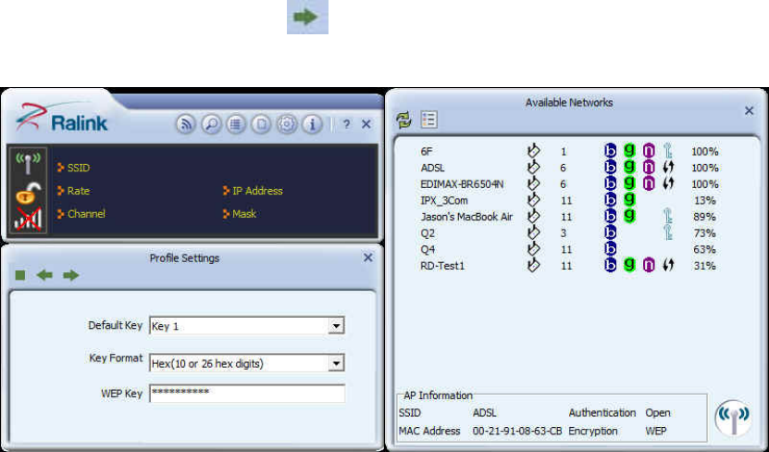This screenshot has height=452, width=769.
Task: Click the WPS arrows icon on RD-Test1 row
Action: [668, 266]
